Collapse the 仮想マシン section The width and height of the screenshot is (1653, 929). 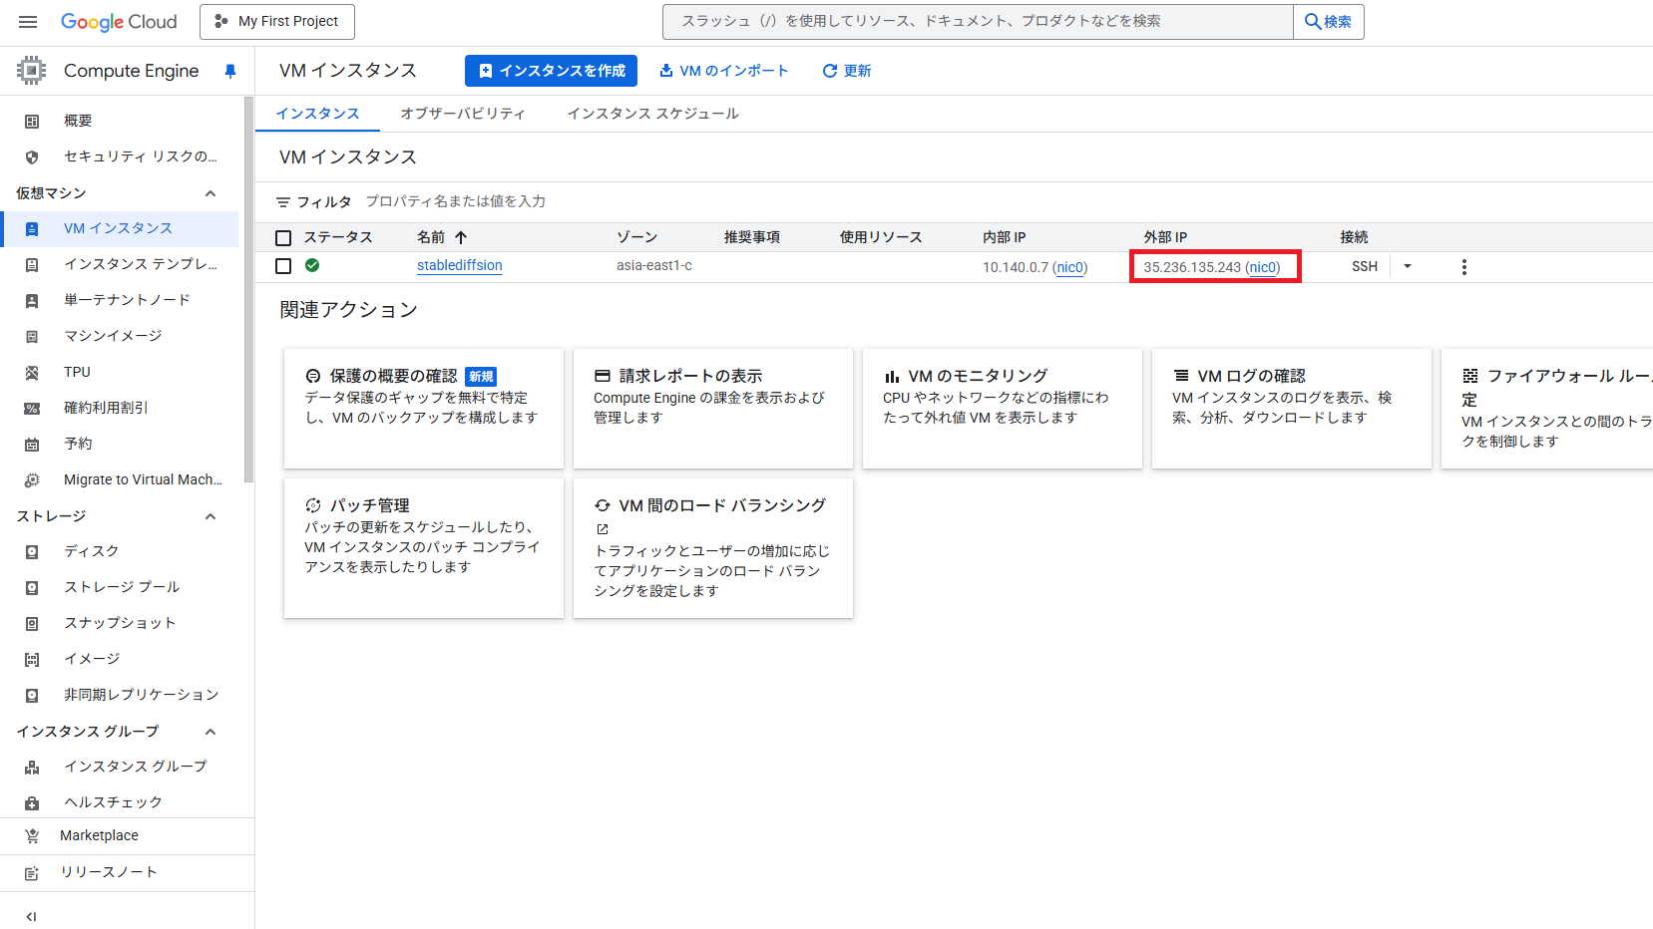(210, 193)
